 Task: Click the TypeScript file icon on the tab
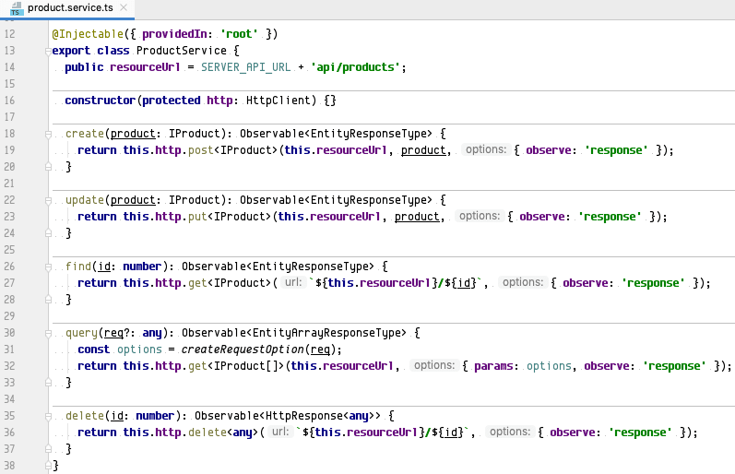point(17,8)
